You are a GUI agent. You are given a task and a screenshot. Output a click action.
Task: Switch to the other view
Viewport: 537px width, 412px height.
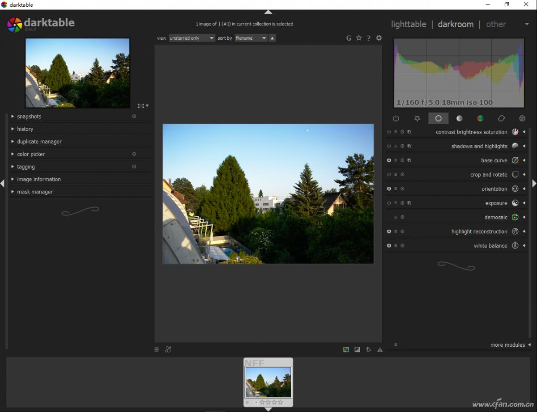pyautogui.click(x=496, y=24)
